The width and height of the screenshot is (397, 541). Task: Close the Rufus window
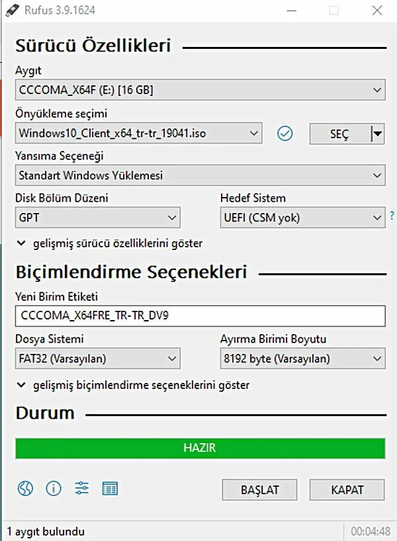377,11
